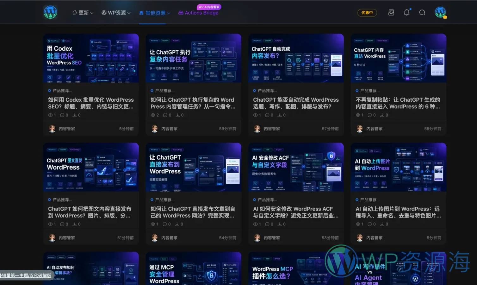
Task: Click the download icon on the ChatGPT 执行复杂 card
Action: click(178, 115)
